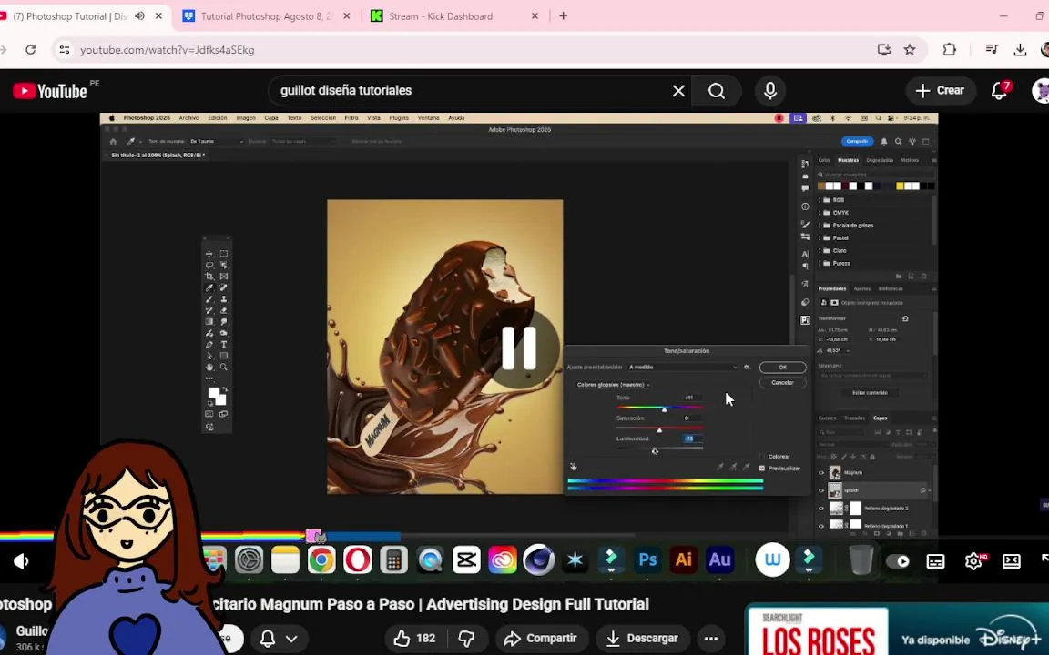
Task: Hide the Relleno degradado 2 layer
Action: coord(821,509)
